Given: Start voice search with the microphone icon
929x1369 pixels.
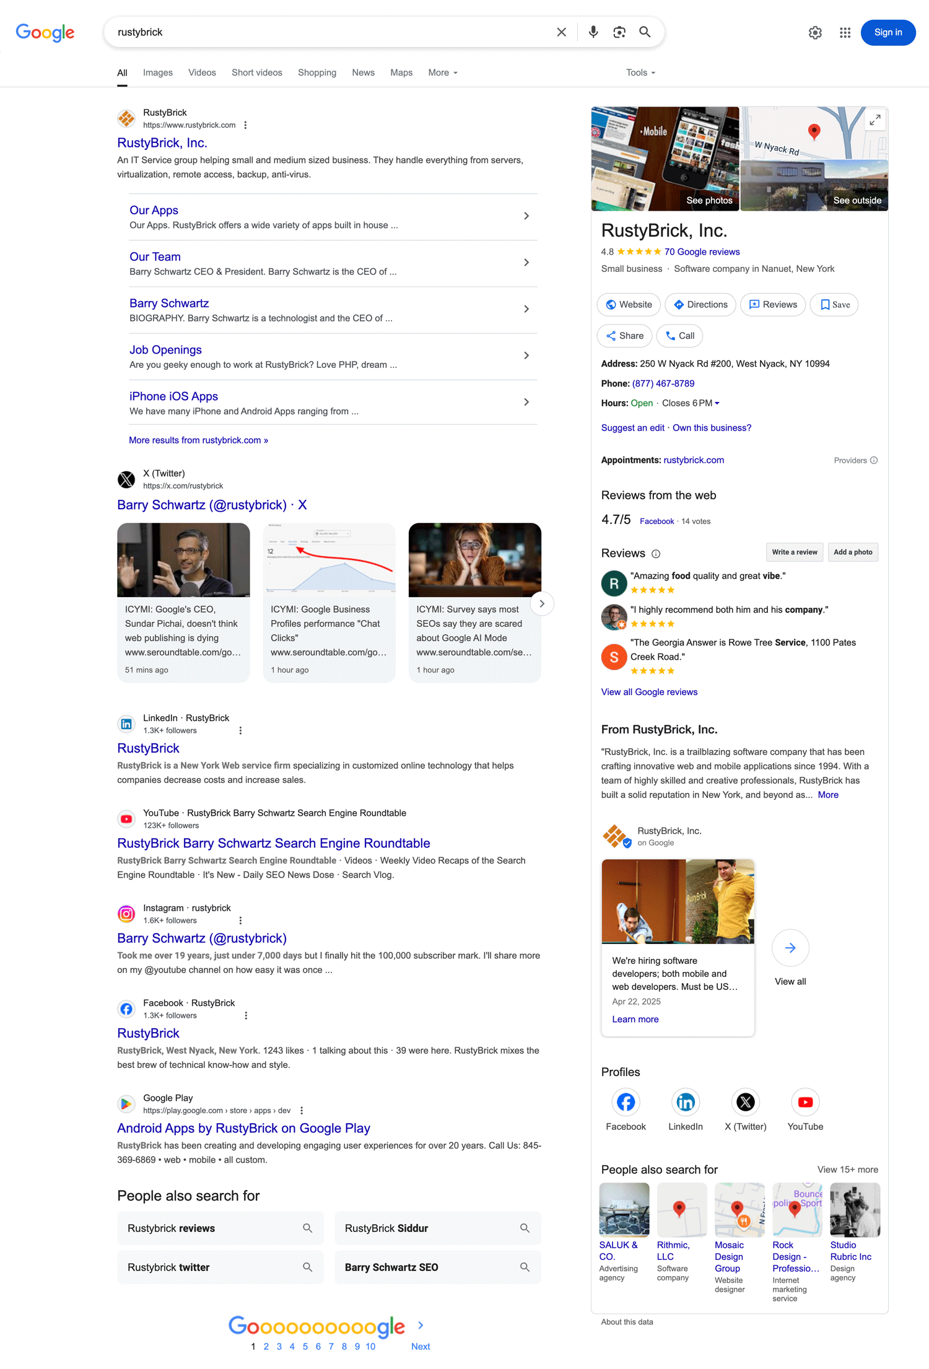Looking at the screenshot, I should pos(593,32).
